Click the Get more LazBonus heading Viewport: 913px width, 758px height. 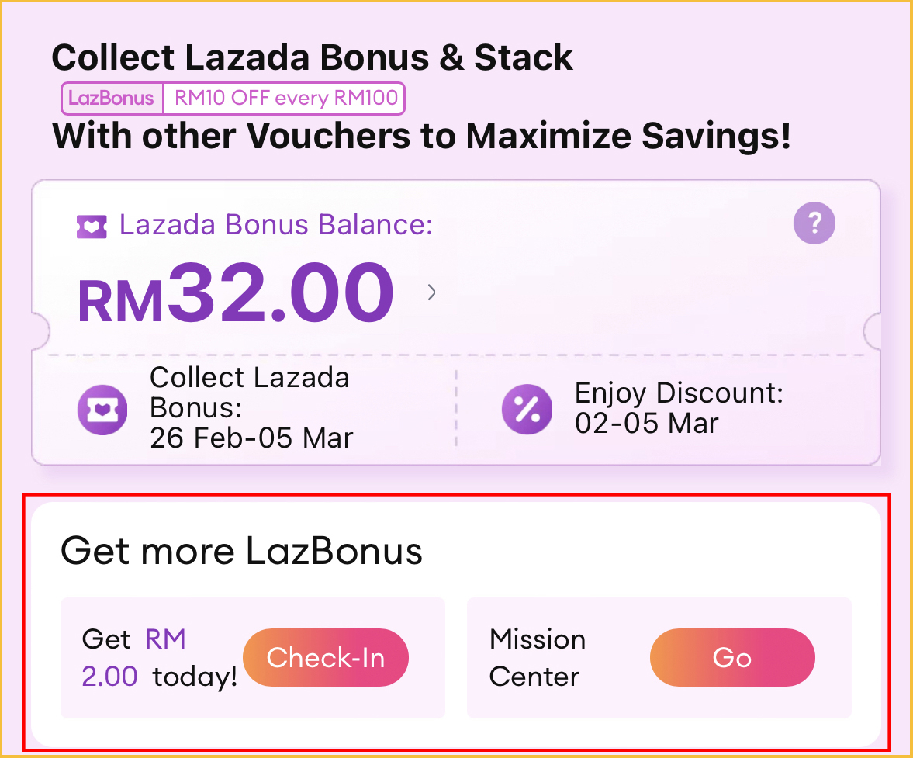241,551
